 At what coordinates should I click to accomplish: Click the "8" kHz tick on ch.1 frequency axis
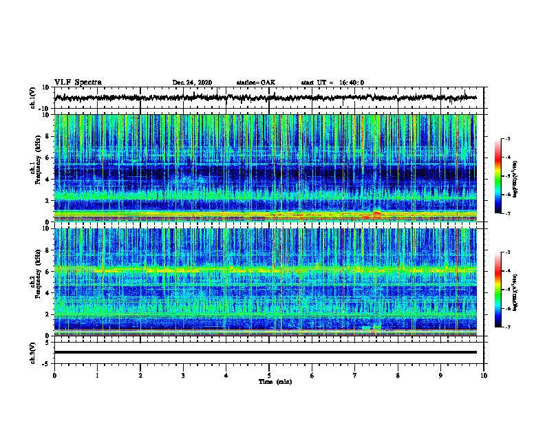coord(47,136)
